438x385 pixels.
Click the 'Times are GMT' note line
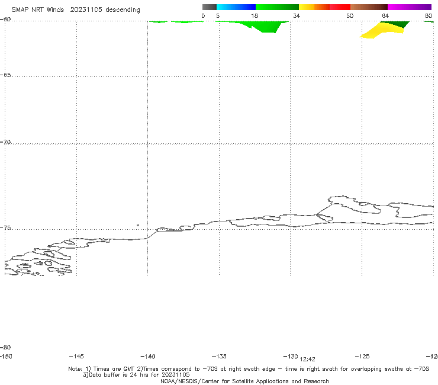(249, 369)
